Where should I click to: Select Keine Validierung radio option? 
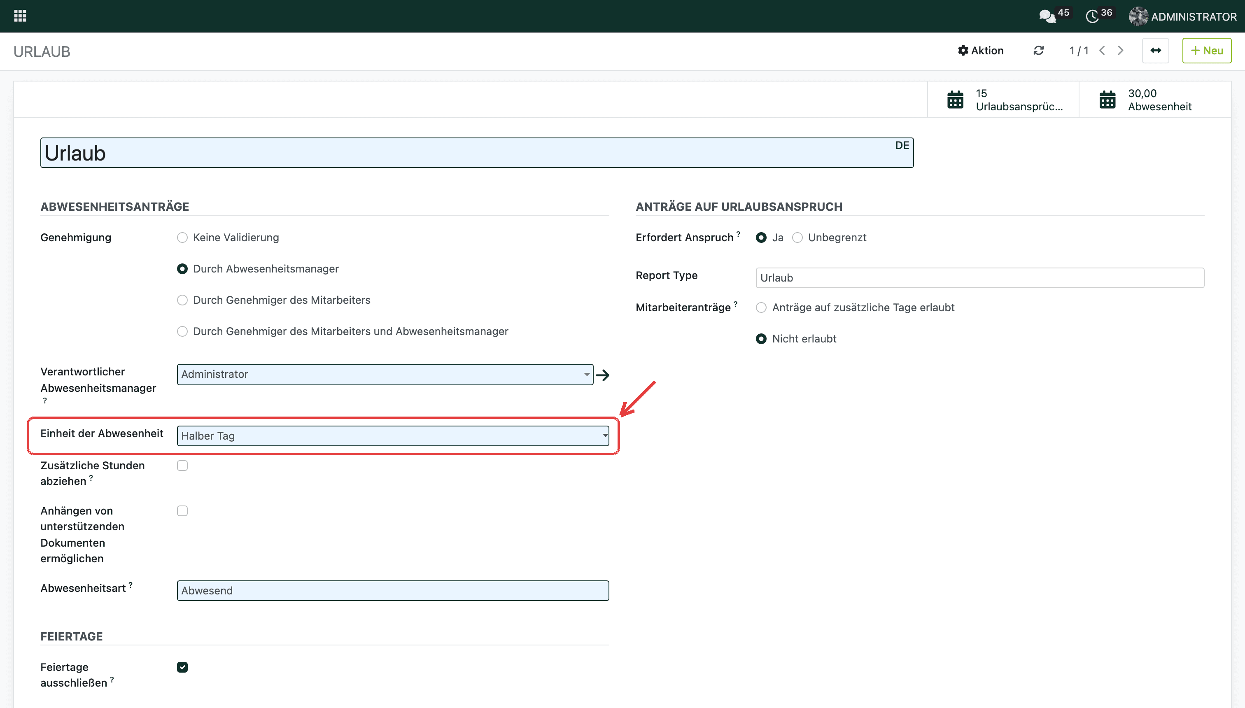coord(182,238)
